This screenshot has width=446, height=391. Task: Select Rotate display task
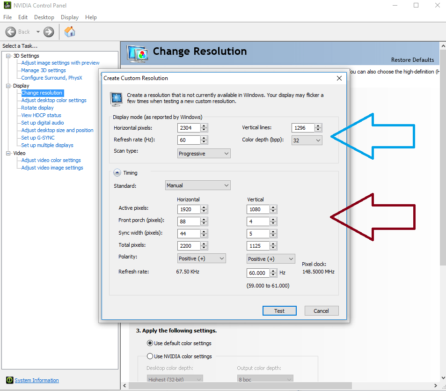point(37,108)
